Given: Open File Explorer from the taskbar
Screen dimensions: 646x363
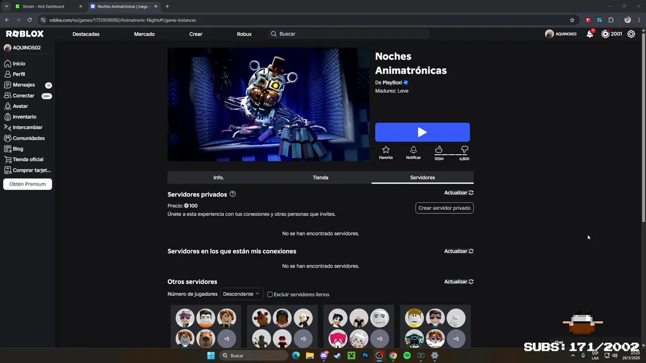Looking at the screenshot, I should (309, 355).
